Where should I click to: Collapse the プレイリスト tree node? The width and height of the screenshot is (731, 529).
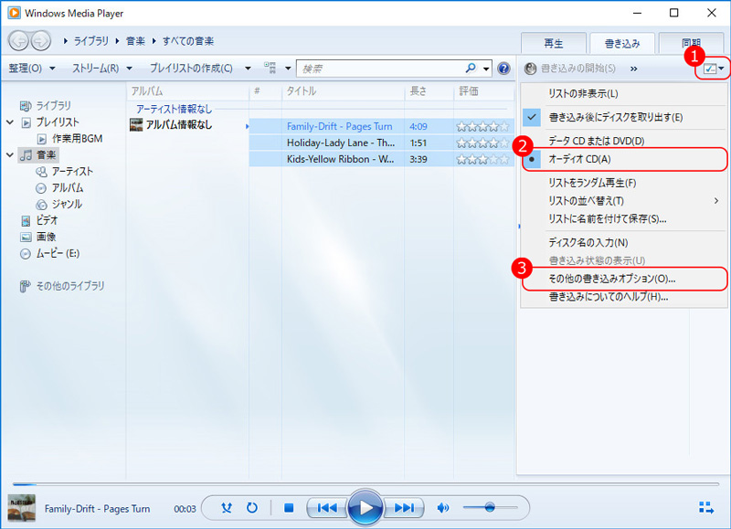[10, 122]
